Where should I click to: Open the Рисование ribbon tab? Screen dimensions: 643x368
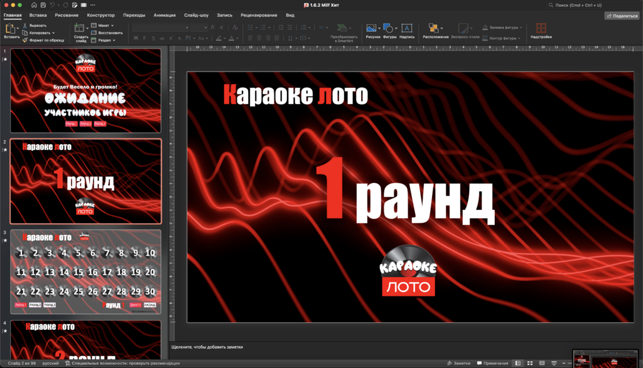(67, 15)
